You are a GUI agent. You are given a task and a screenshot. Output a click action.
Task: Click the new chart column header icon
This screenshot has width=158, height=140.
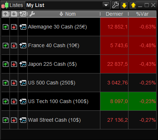click(23, 14)
